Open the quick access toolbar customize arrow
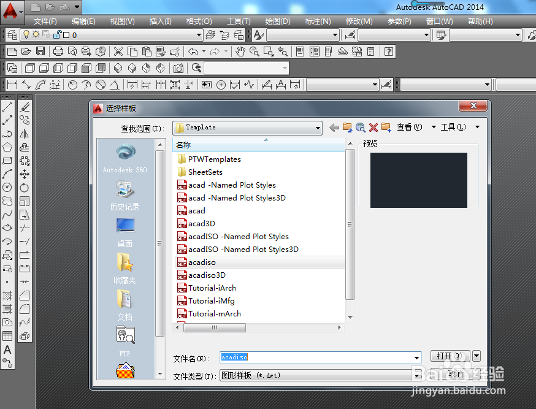Image resolution: width=536 pixels, height=409 pixels. coord(77,7)
